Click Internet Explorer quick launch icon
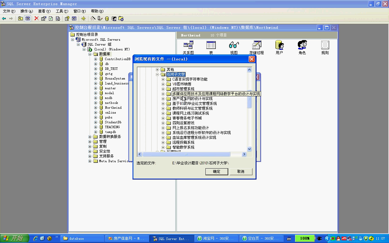Screen dimensions: 389x243 [36, 238]
